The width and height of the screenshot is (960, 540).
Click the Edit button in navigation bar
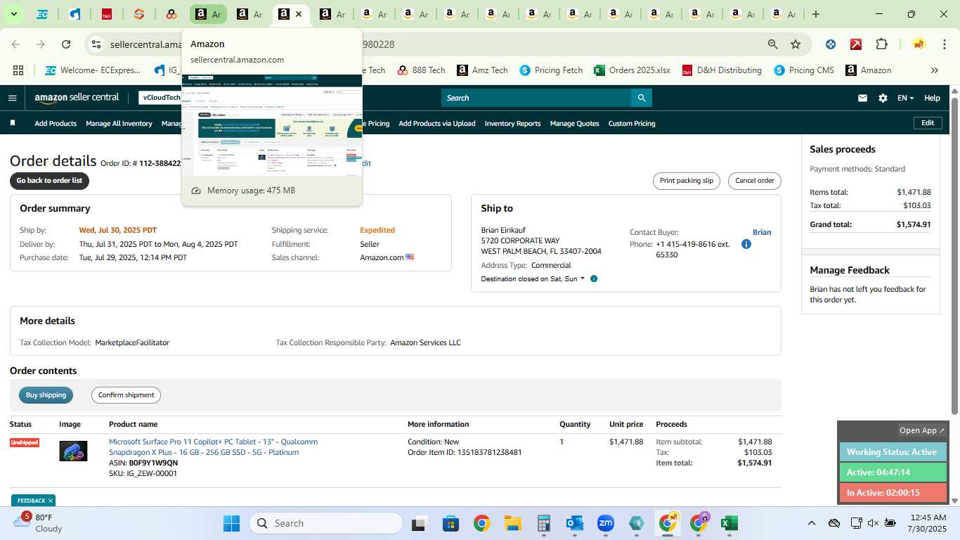tap(928, 123)
